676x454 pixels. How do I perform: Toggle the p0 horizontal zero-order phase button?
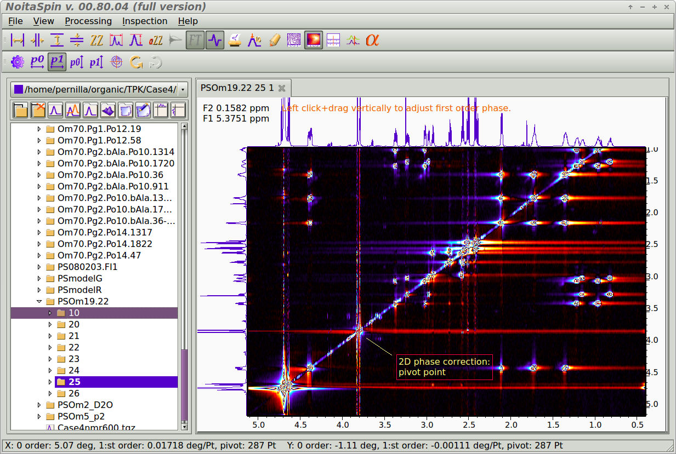tap(37, 62)
